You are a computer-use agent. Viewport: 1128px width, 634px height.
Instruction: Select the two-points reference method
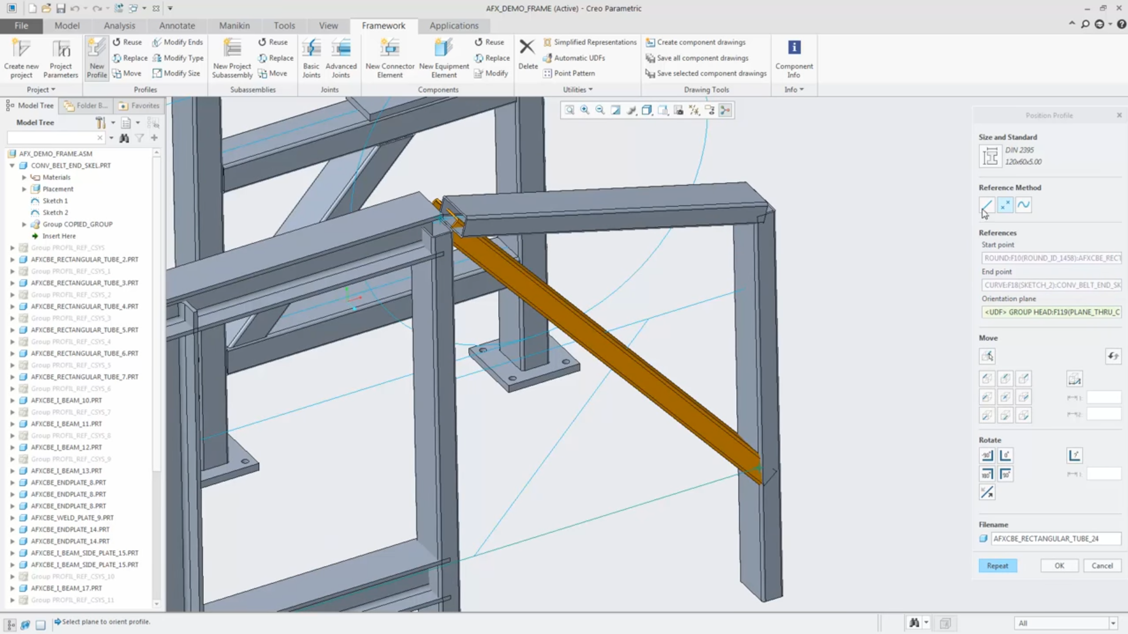click(1005, 205)
